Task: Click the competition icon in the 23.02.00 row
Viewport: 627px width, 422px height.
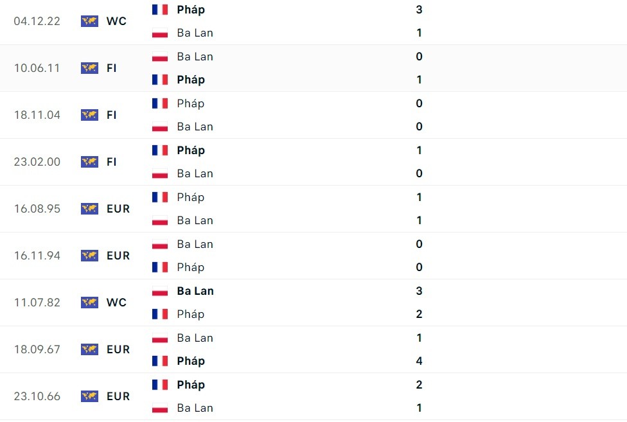Action: coord(89,162)
